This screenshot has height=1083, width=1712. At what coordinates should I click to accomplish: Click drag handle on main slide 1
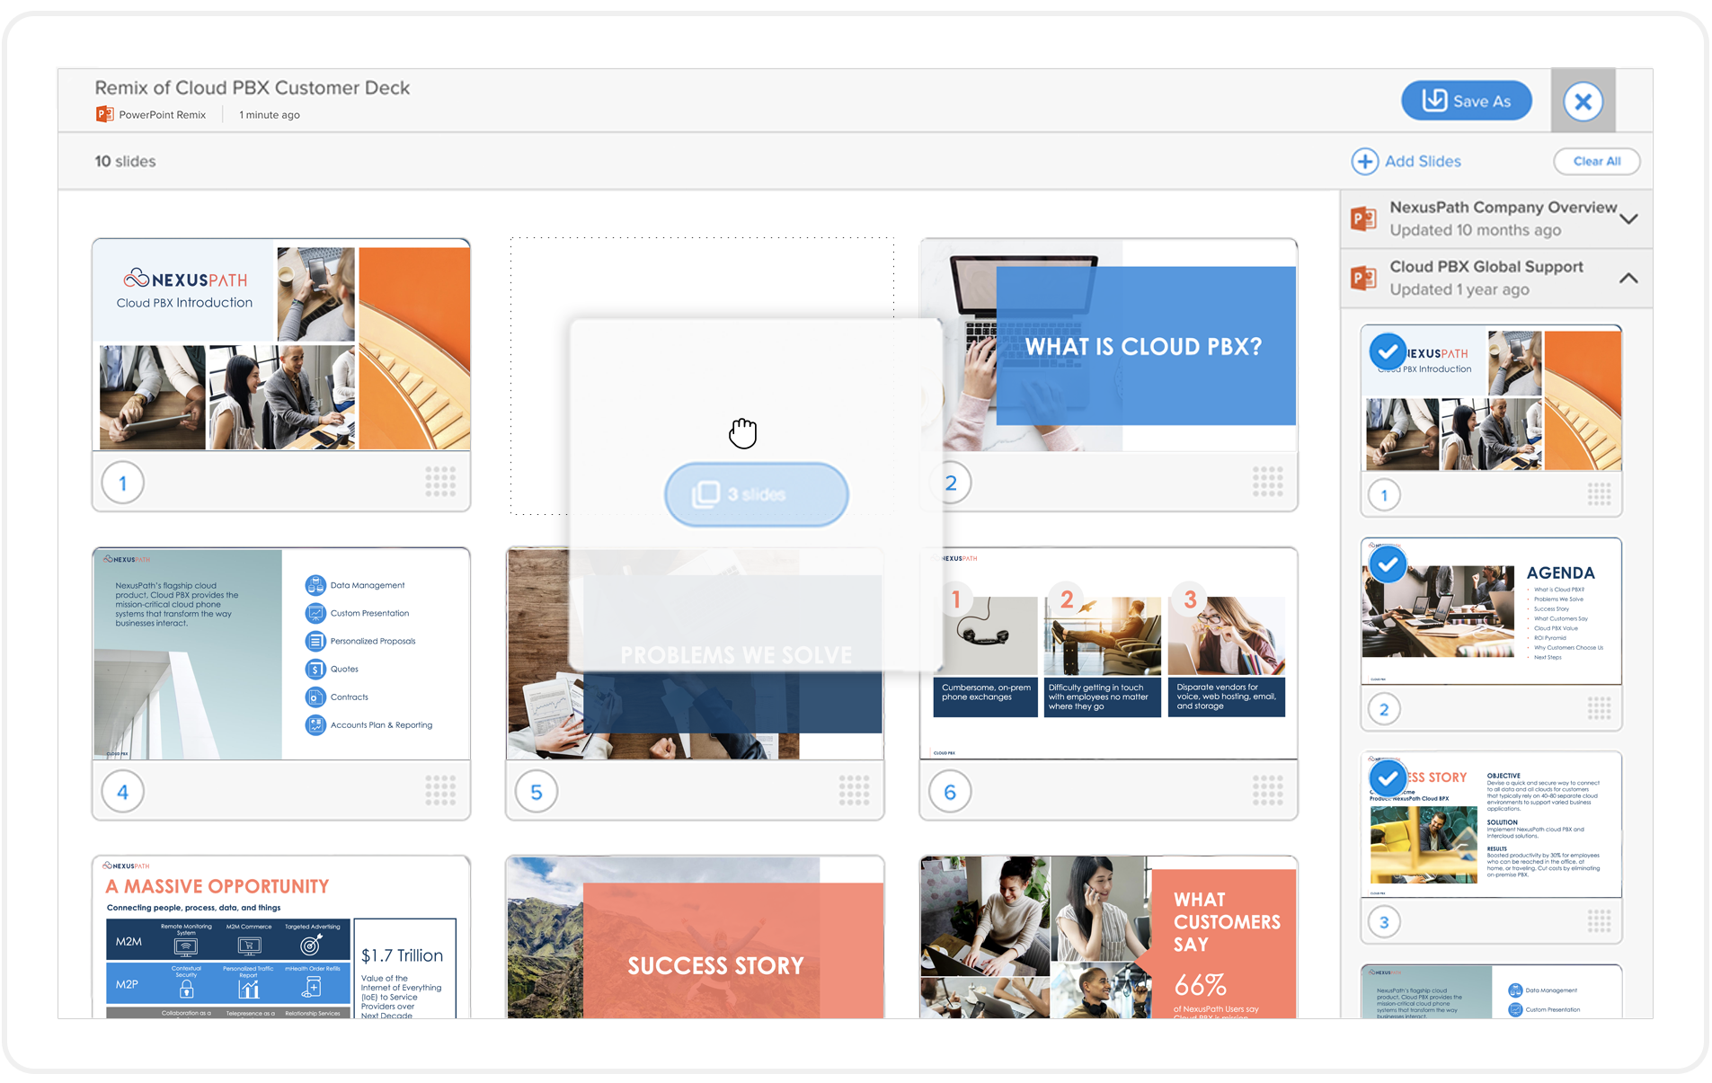(x=440, y=482)
